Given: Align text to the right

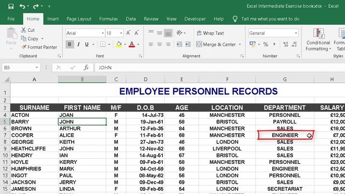Looking at the screenshot, I should pyautogui.click(x=168, y=44).
